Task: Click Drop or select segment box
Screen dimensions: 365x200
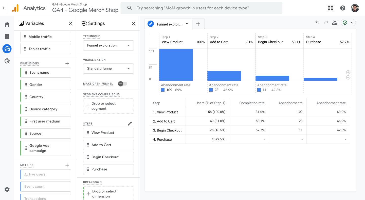Action: tap(108, 106)
